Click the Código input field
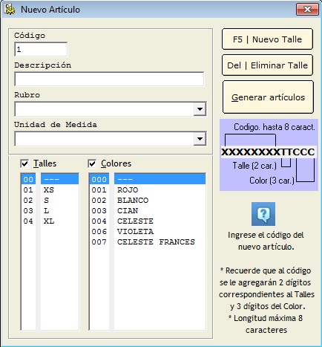The height and width of the screenshot is (347, 322). pos(41,49)
